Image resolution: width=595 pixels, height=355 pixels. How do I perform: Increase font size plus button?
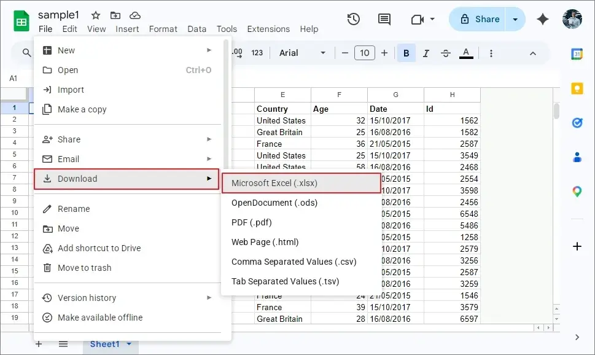pos(384,53)
